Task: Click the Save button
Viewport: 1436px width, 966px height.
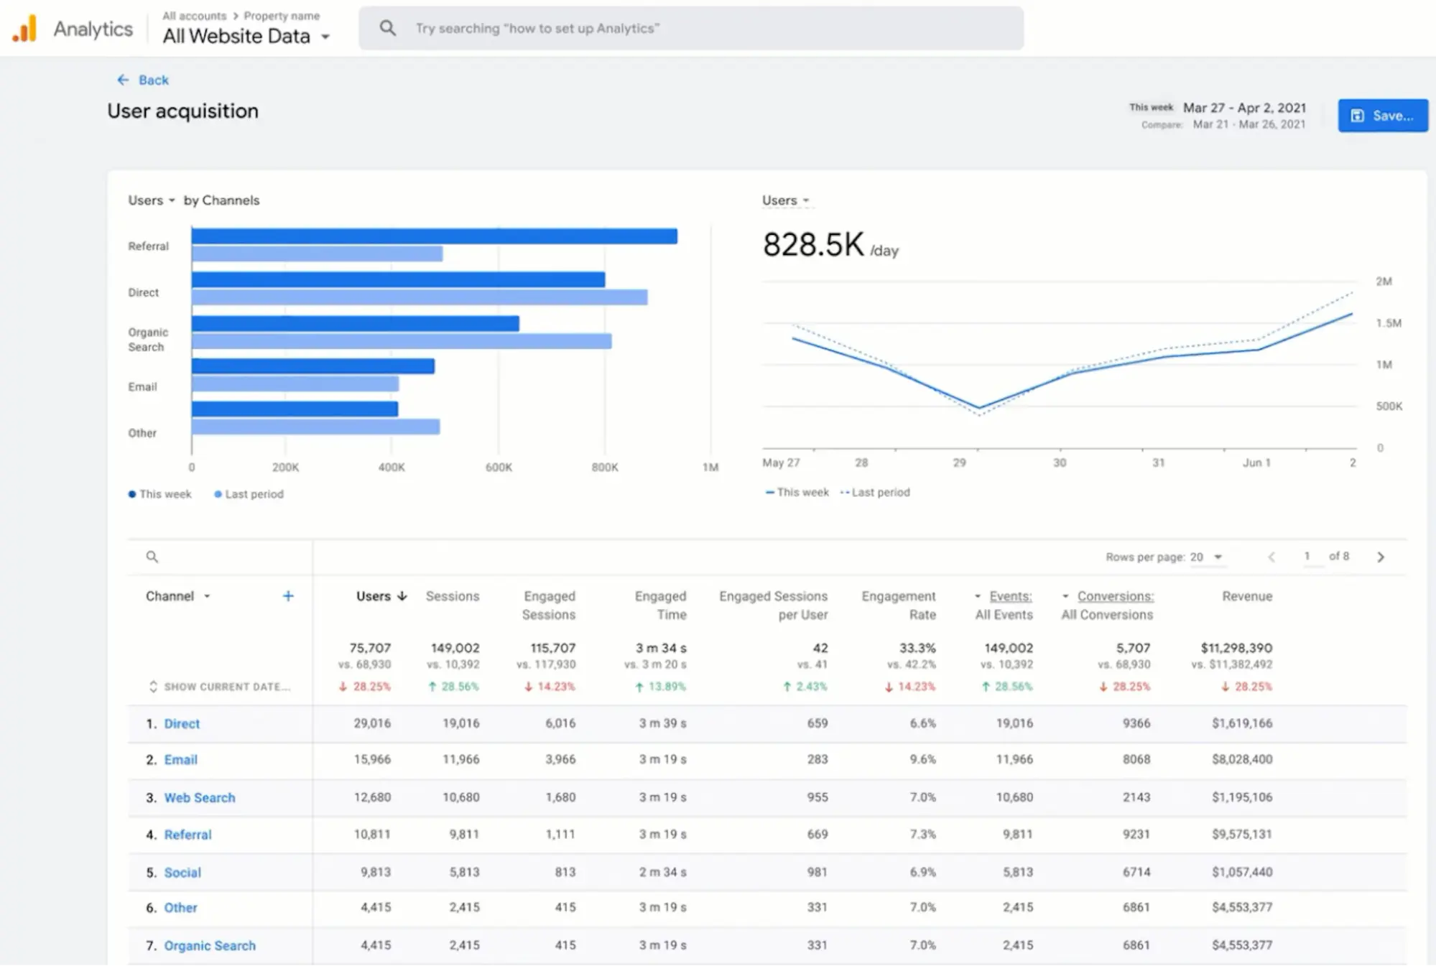Action: pyautogui.click(x=1382, y=116)
